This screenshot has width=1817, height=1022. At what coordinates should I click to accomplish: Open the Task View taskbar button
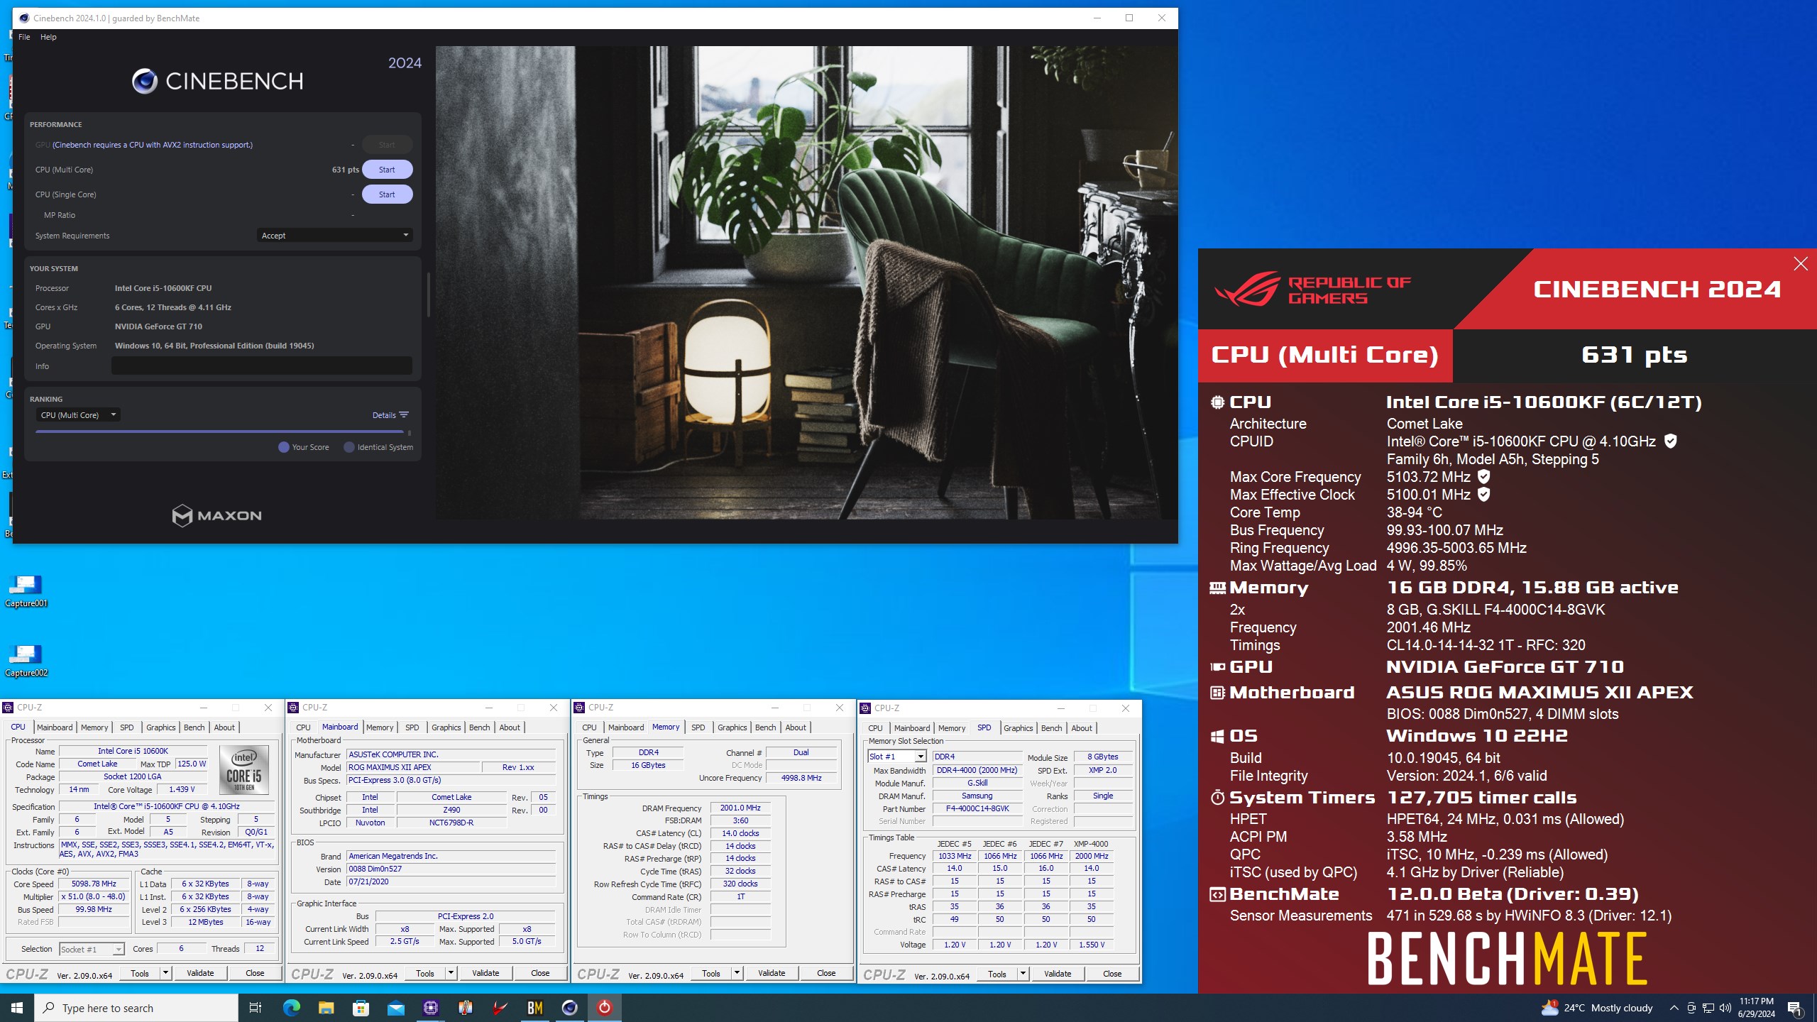point(256,1008)
